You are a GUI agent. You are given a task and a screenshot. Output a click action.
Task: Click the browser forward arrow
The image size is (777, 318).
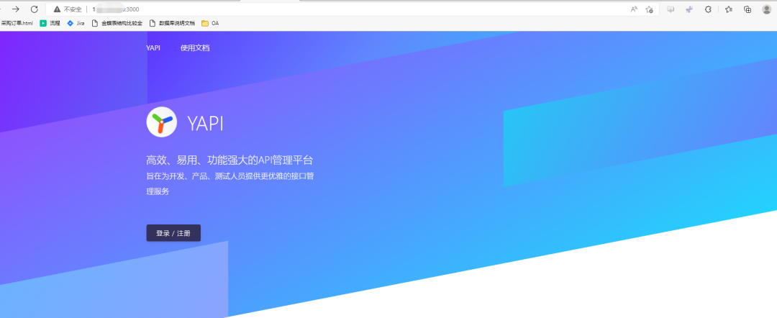tap(15, 9)
